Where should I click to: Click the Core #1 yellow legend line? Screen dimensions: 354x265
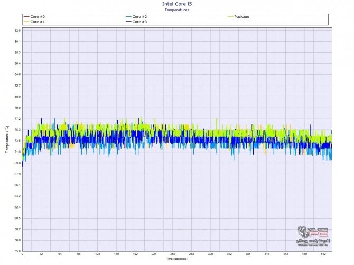pyautogui.click(x=26, y=22)
